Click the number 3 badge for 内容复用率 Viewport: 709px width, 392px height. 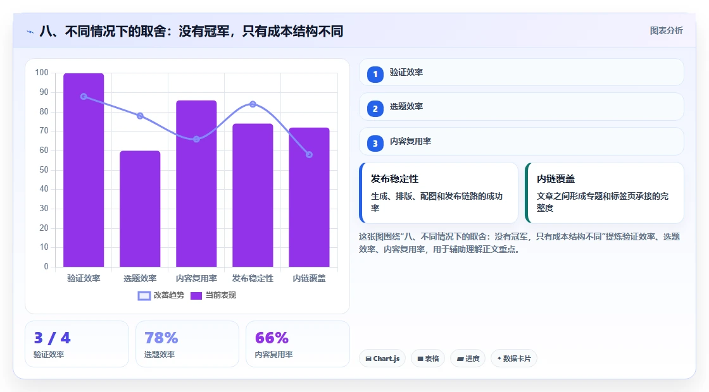click(375, 143)
